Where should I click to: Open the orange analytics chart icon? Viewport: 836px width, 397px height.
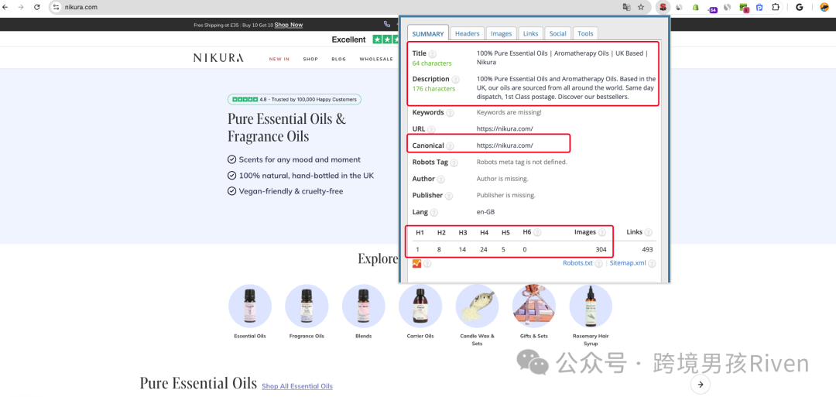click(417, 263)
